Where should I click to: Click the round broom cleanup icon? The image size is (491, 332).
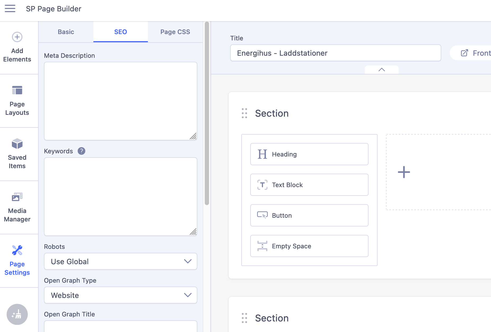17,314
